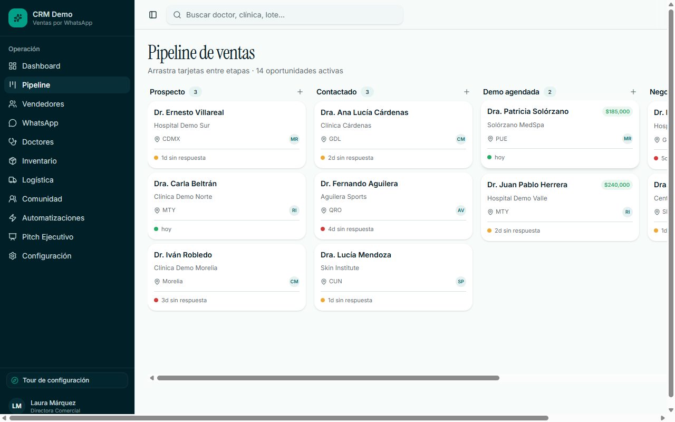Click the page vertical scrollbar
675x422 pixels.
coord(671,204)
